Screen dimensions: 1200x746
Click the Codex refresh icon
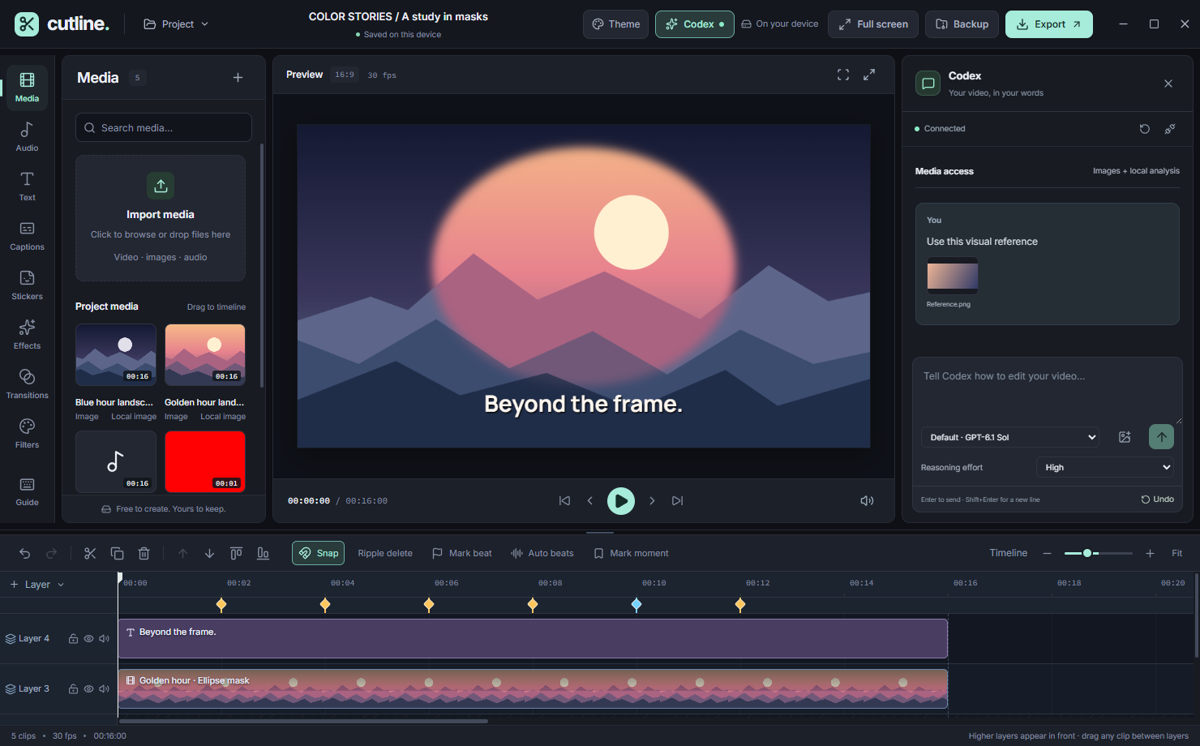click(1145, 129)
